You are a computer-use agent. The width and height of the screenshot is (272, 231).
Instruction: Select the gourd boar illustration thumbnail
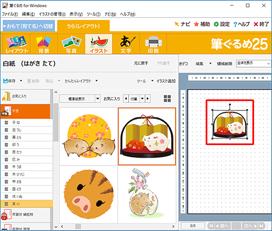tap(147, 195)
